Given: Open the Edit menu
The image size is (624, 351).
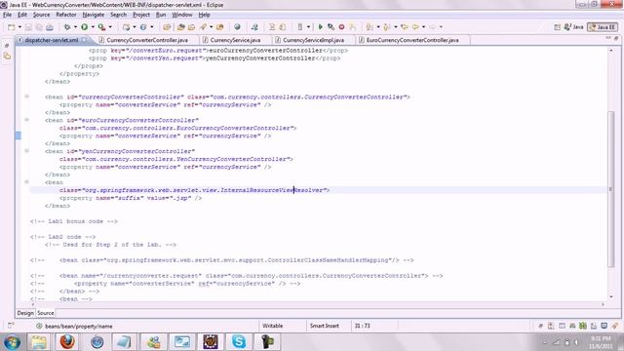Looking at the screenshot, I should [x=22, y=15].
